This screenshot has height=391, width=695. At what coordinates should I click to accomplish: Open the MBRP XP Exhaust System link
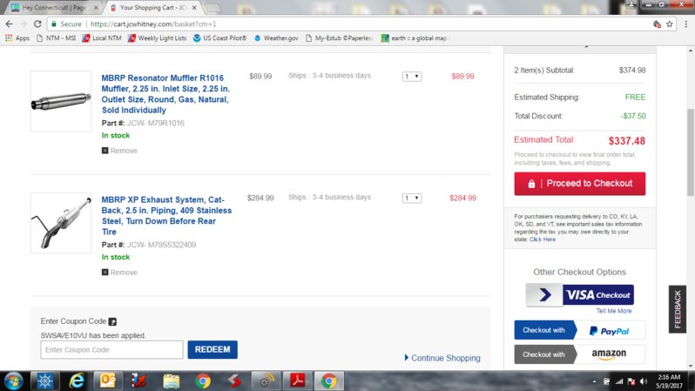[x=166, y=216]
